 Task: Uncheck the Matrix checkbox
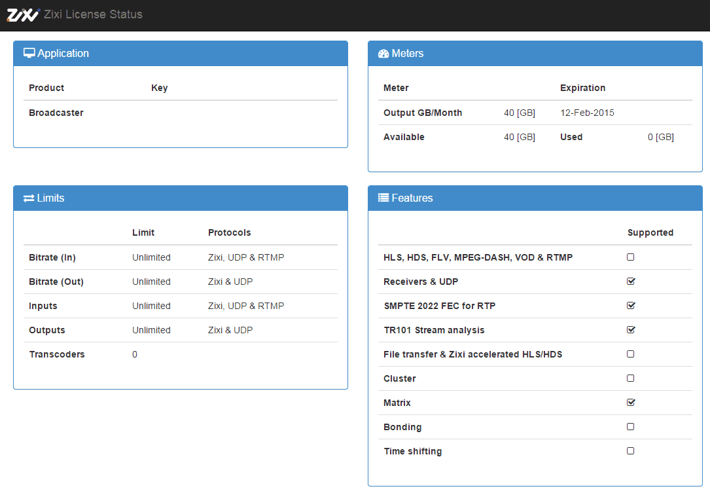[631, 403]
